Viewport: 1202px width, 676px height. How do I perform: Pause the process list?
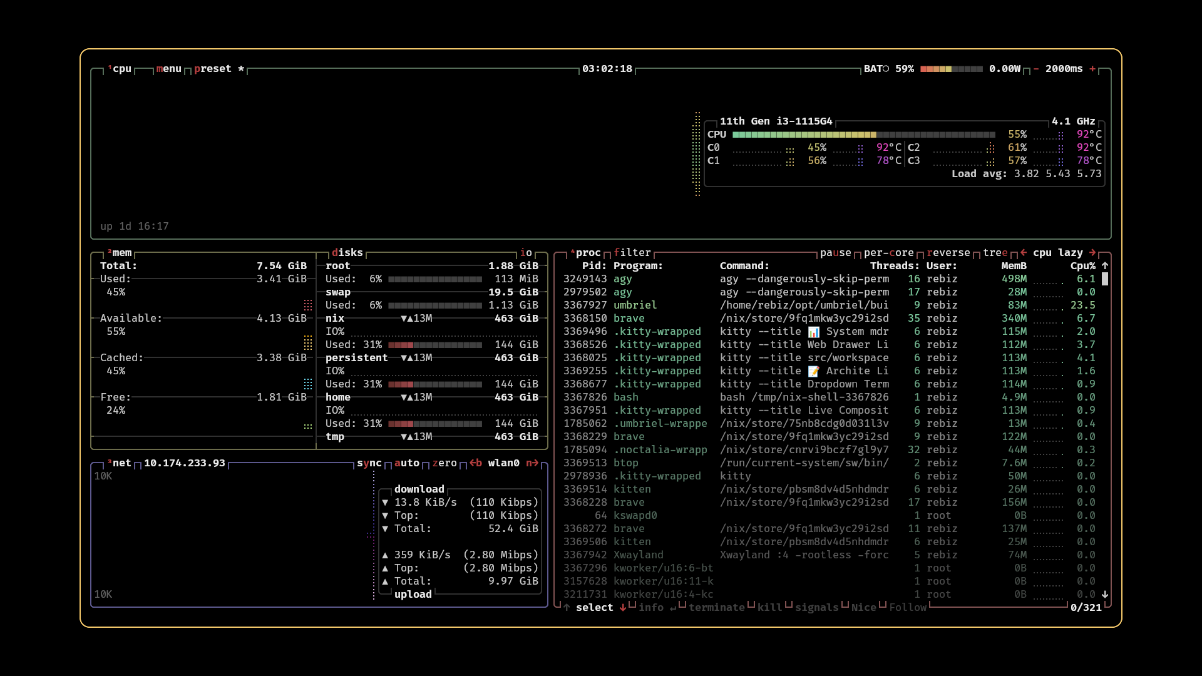pos(836,253)
